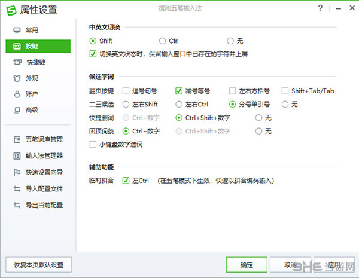Click the user icon beside 账户
359x278 pixels.
click(x=17, y=94)
